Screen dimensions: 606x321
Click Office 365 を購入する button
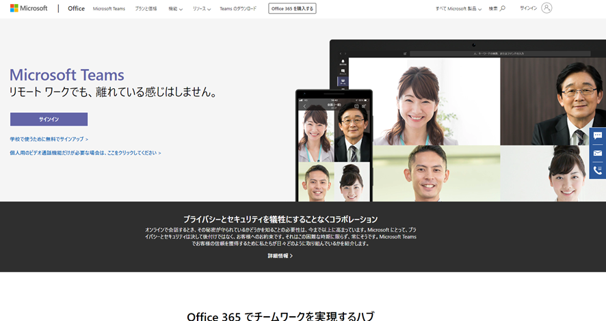(292, 8)
